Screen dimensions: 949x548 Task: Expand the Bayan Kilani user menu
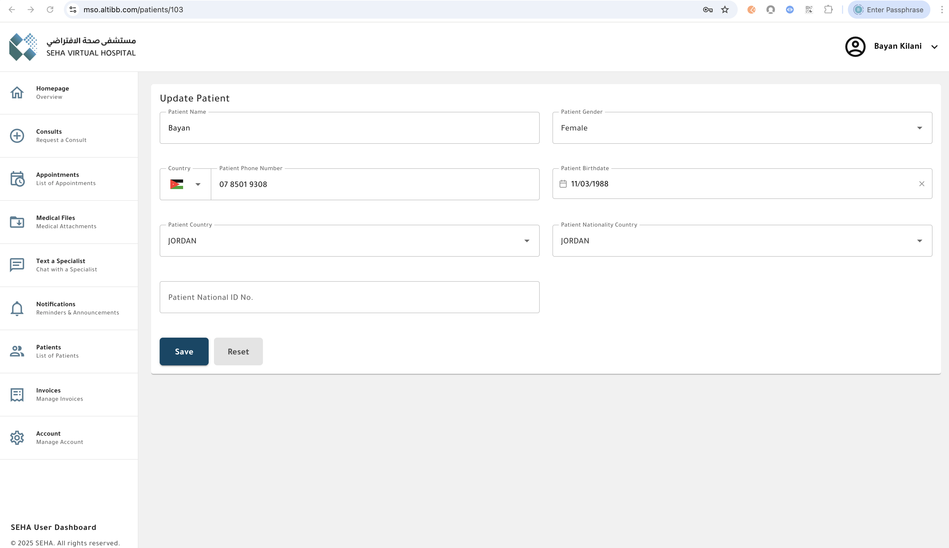tap(934, 47)
